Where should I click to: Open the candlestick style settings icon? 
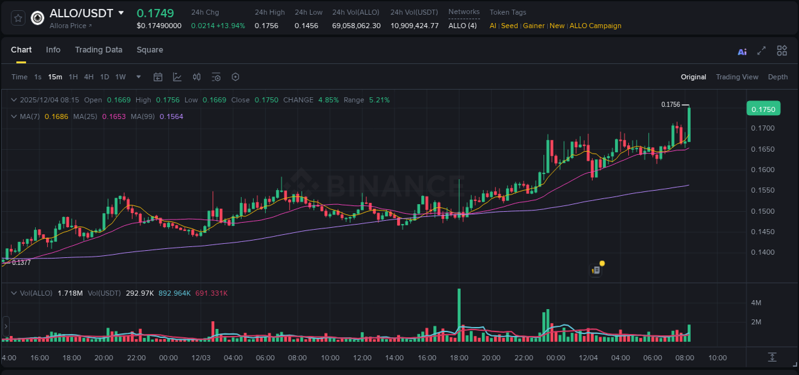point(196,77)
